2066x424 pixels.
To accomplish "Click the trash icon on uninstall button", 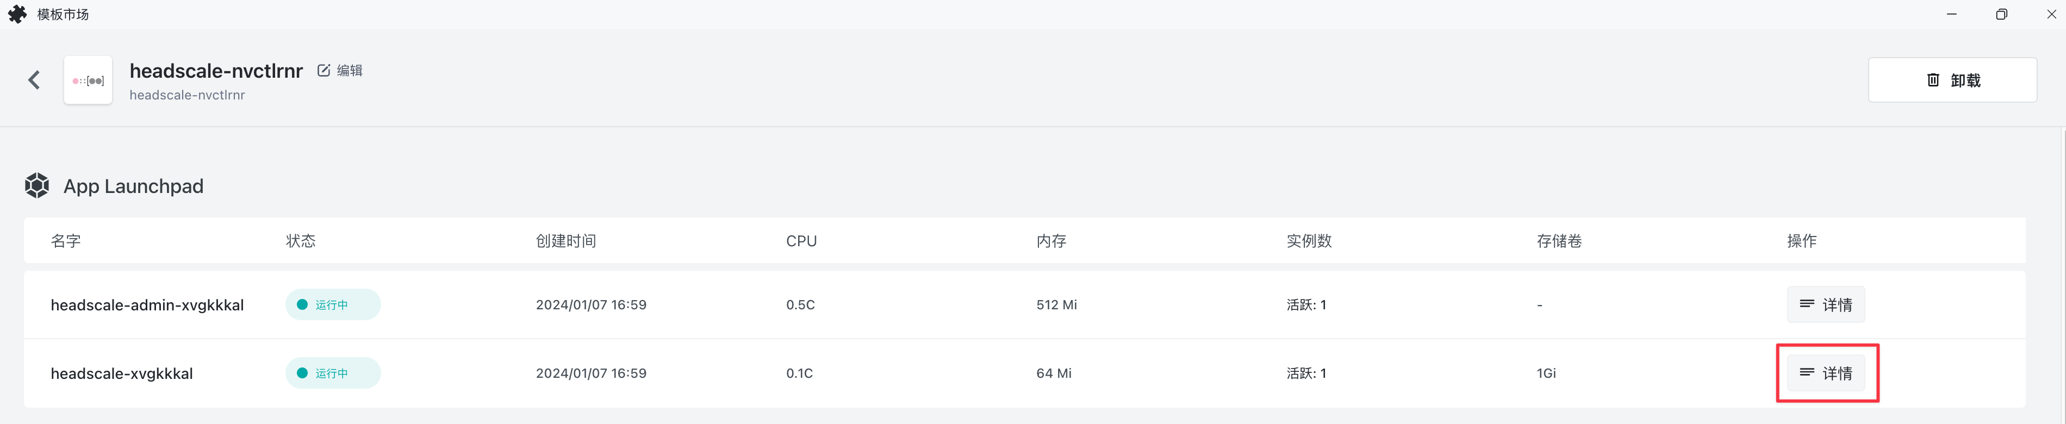I will [x=1933, y=80].
